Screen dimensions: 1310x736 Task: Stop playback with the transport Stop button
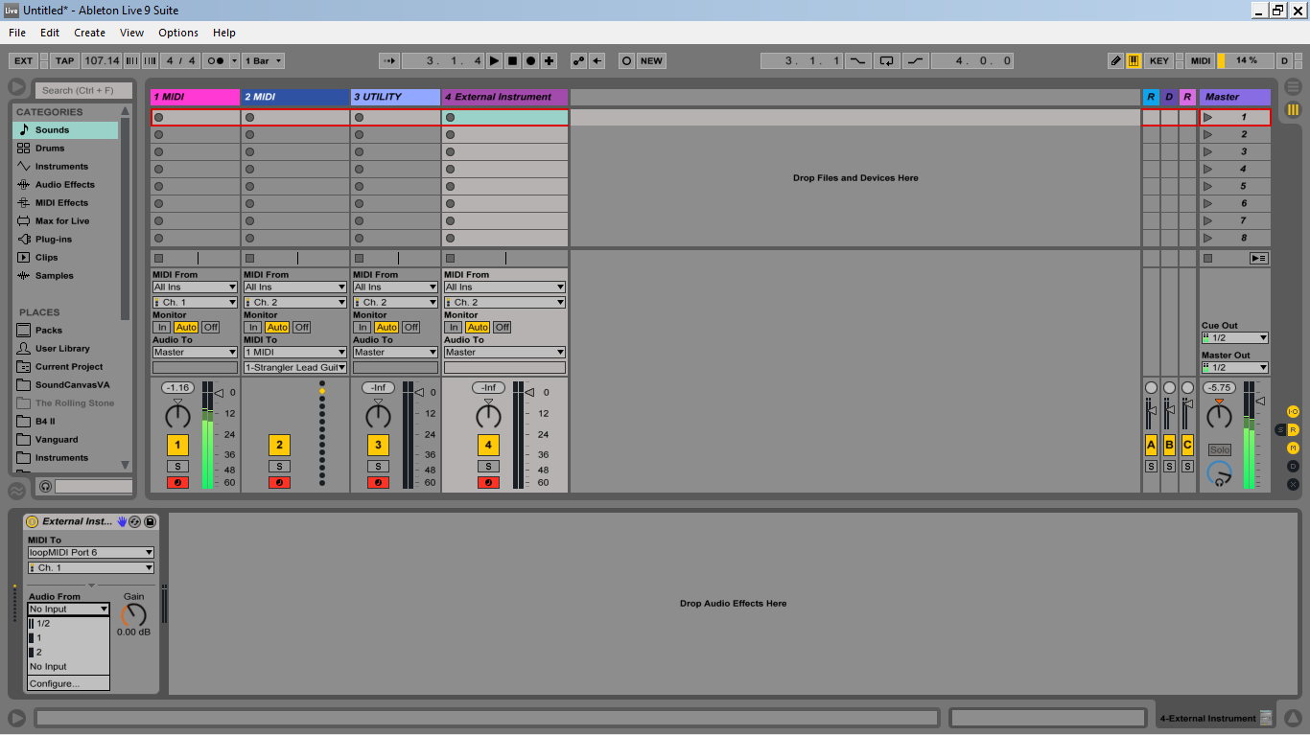(513, 60)
